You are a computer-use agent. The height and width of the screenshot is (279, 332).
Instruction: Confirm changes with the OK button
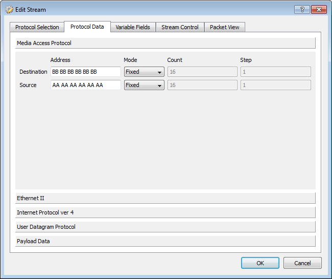(260, 263)
